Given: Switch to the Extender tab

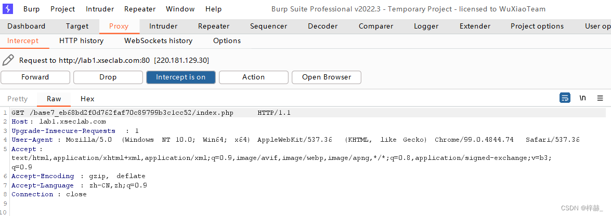Looking at the screenshot, I should 475,26.
